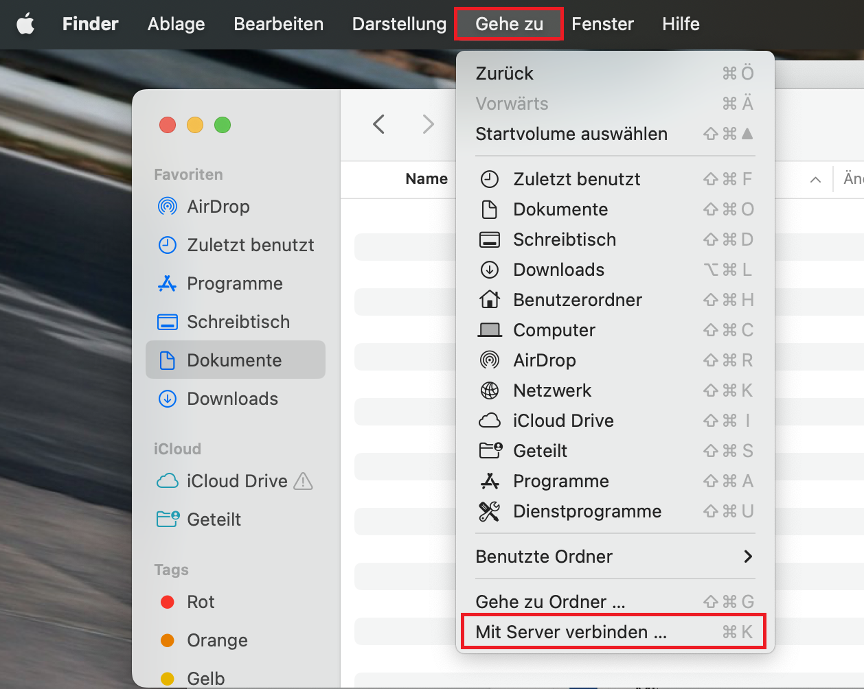The width and height of the screenshot is (864, 689).
Task: Open the Fenster menu
Action: coord(602,24)
